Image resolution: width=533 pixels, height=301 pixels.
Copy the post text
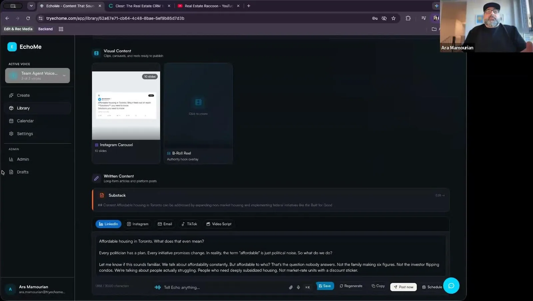coord(378,286)
